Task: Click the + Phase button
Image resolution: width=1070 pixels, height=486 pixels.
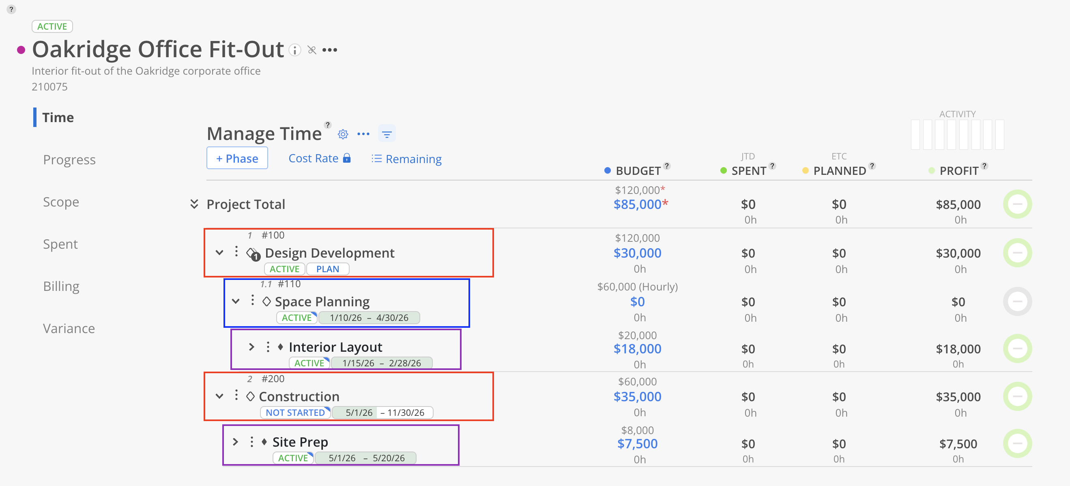Action: 237,158
